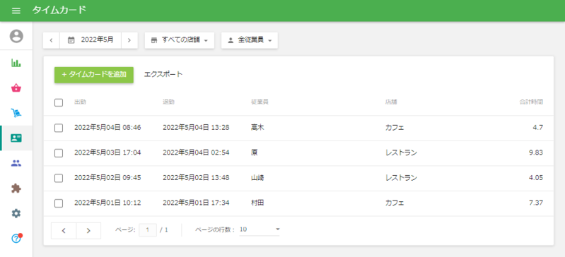Open the inventory hand truck icon

[x=16, y=113]
